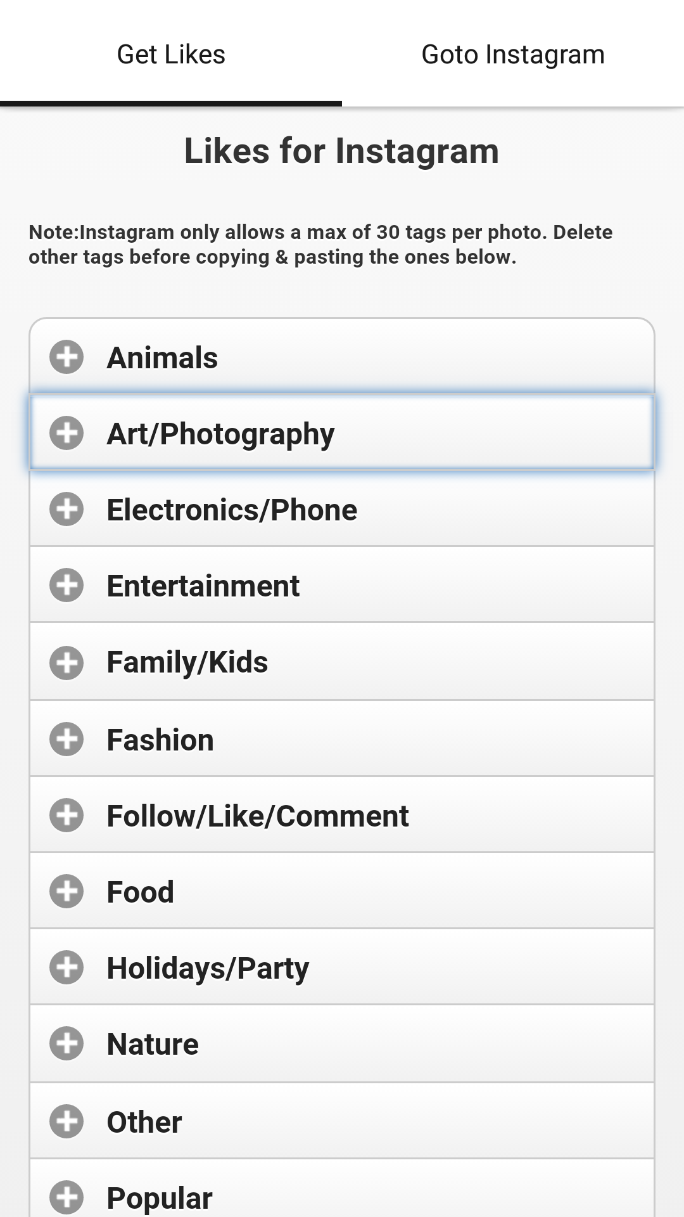Click the Likes for Instagram heading

[341, 151]
